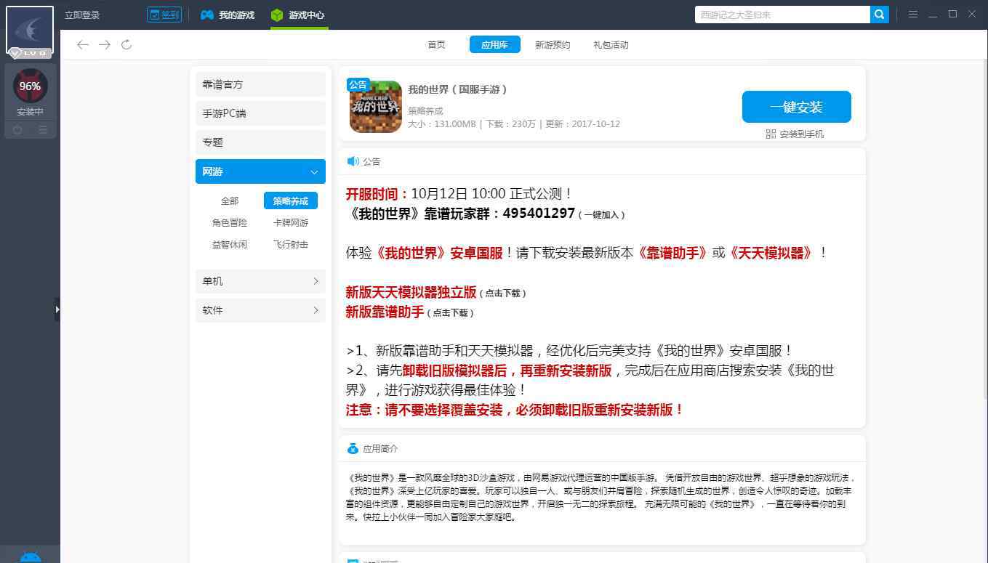Select the 应用库 tab
988x563 pixels.
point(494,45)
